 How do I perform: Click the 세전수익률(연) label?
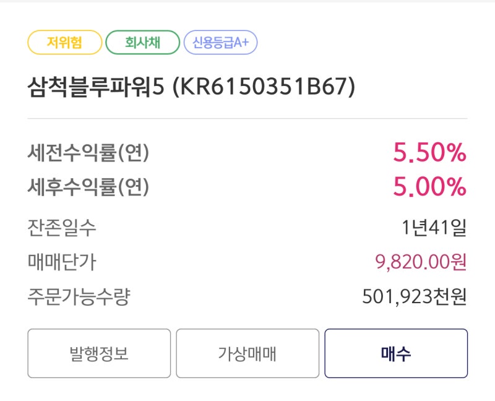88,152
